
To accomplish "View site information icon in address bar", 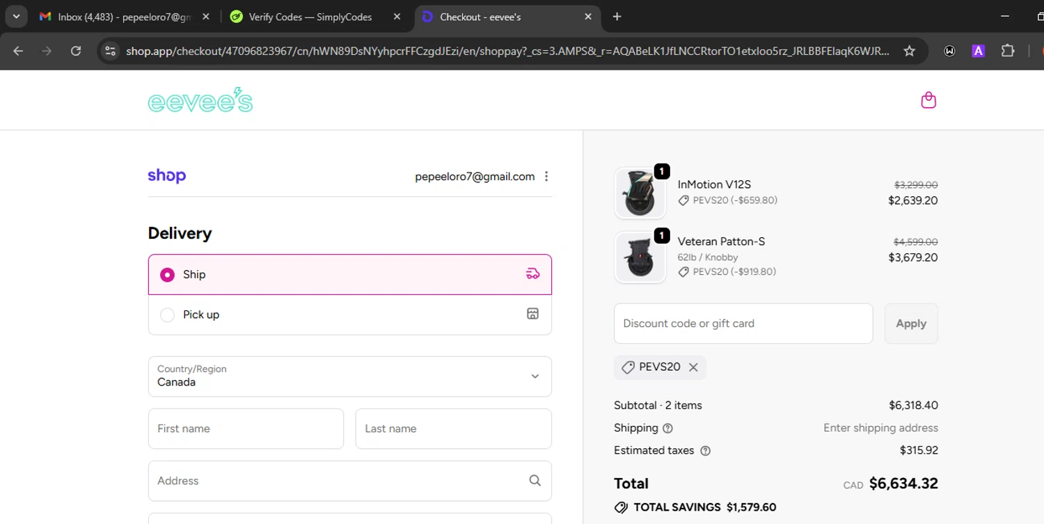I will [110, 51].
